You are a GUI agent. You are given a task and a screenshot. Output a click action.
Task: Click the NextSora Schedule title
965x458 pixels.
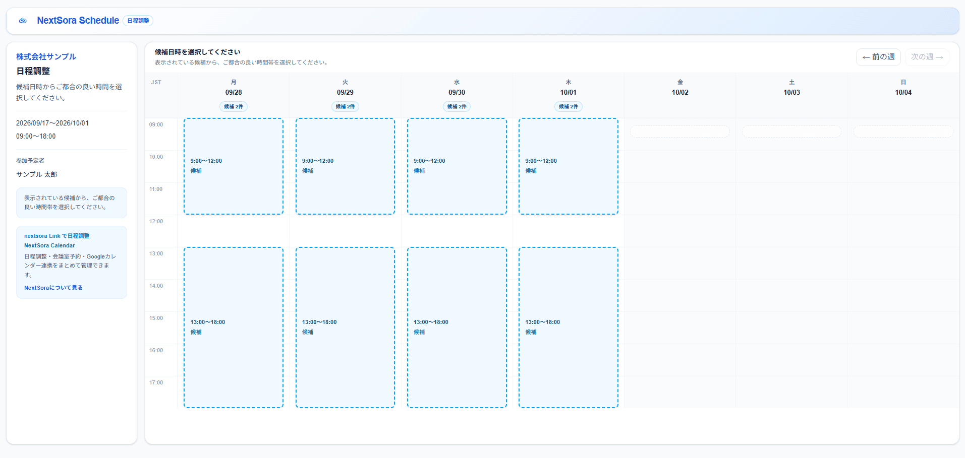coord(78,21)
